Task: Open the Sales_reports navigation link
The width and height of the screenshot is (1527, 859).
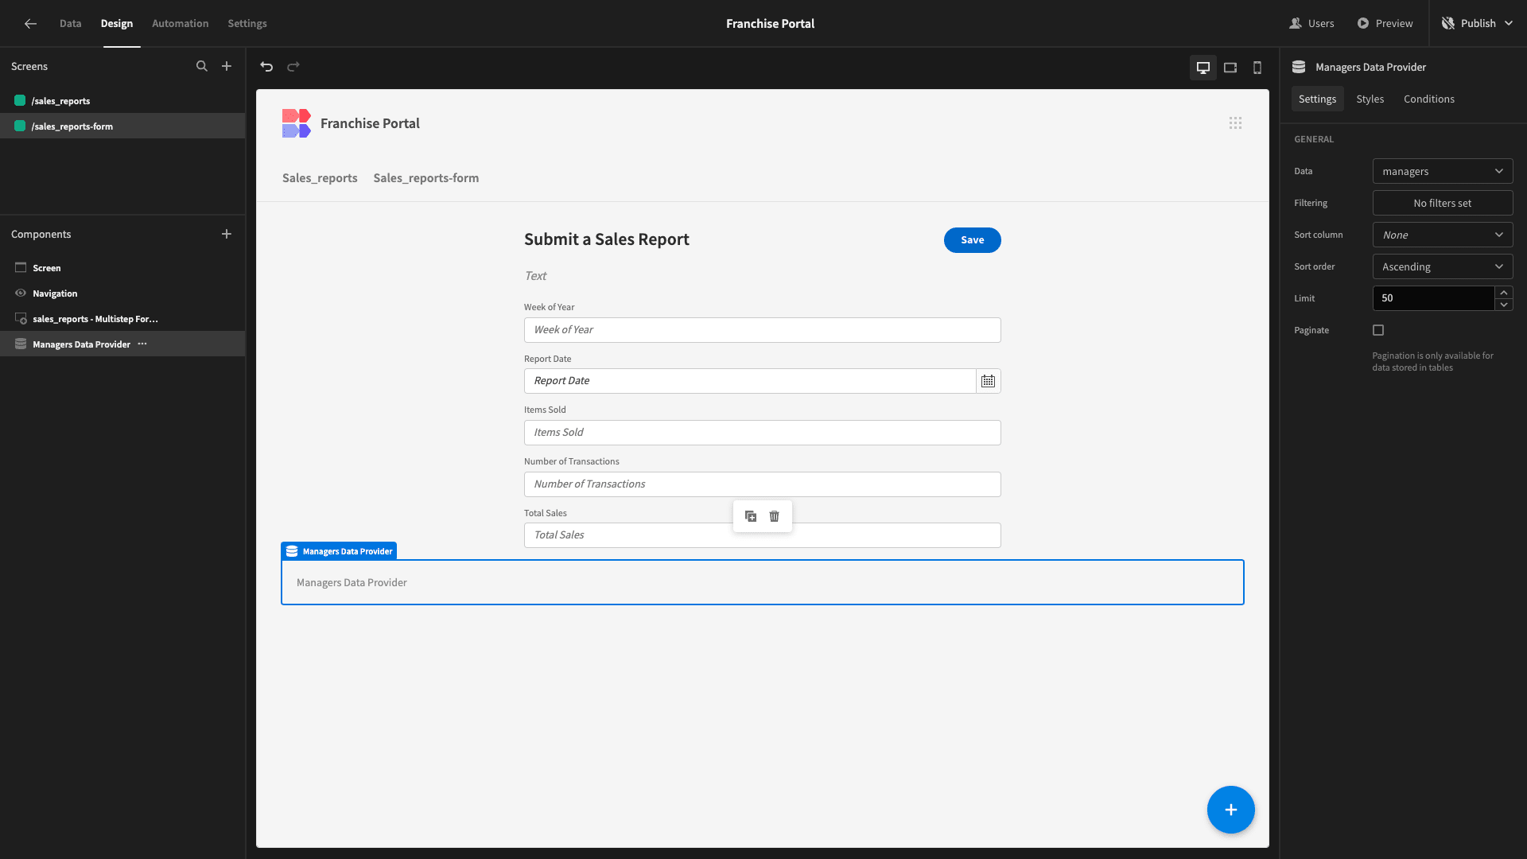Action: coord(320,178)
